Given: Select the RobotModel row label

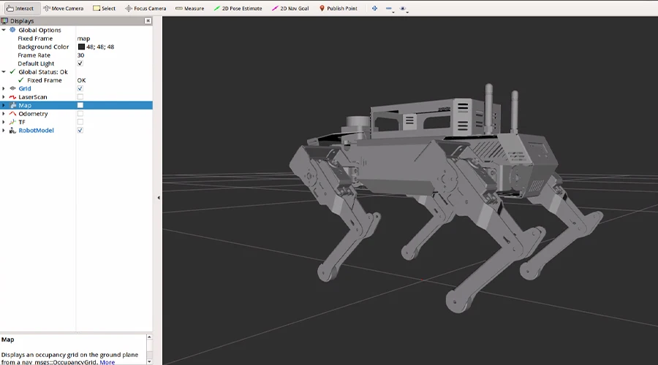Looking at the screenshot, I should coord(36,131).
